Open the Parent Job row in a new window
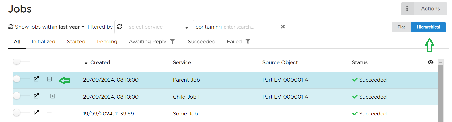 pos(36,79)
